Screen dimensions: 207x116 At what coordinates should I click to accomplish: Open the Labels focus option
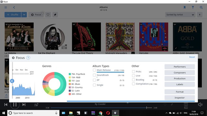[x=180, y=84]
